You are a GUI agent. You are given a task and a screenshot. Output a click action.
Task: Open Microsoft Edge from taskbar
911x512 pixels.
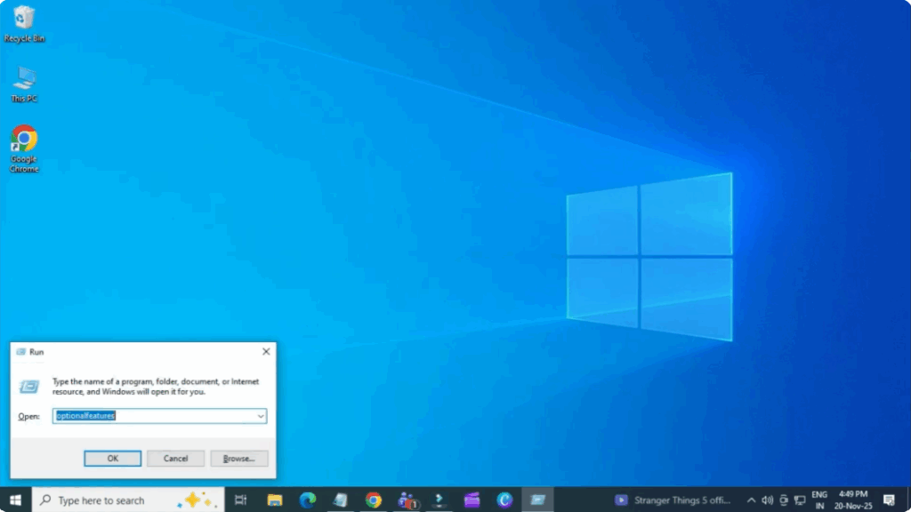click(x=308, y=500)
